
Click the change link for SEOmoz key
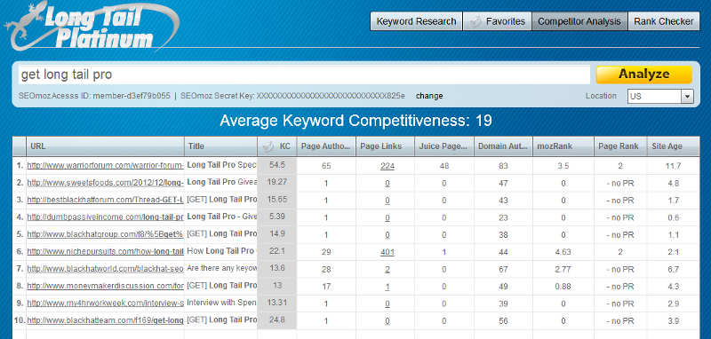(x=429, y=96)
